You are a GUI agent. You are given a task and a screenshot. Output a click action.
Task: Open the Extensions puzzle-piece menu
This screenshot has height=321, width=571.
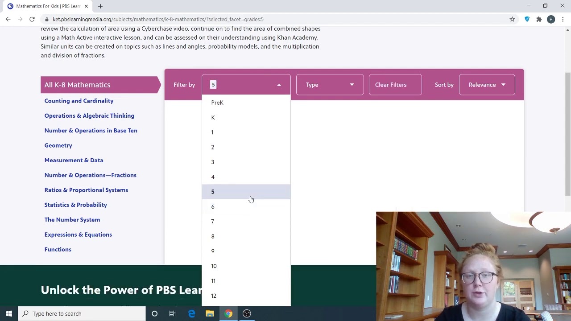(539, 19)
